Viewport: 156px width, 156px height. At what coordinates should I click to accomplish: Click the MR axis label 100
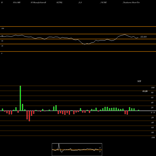point(153,88)
